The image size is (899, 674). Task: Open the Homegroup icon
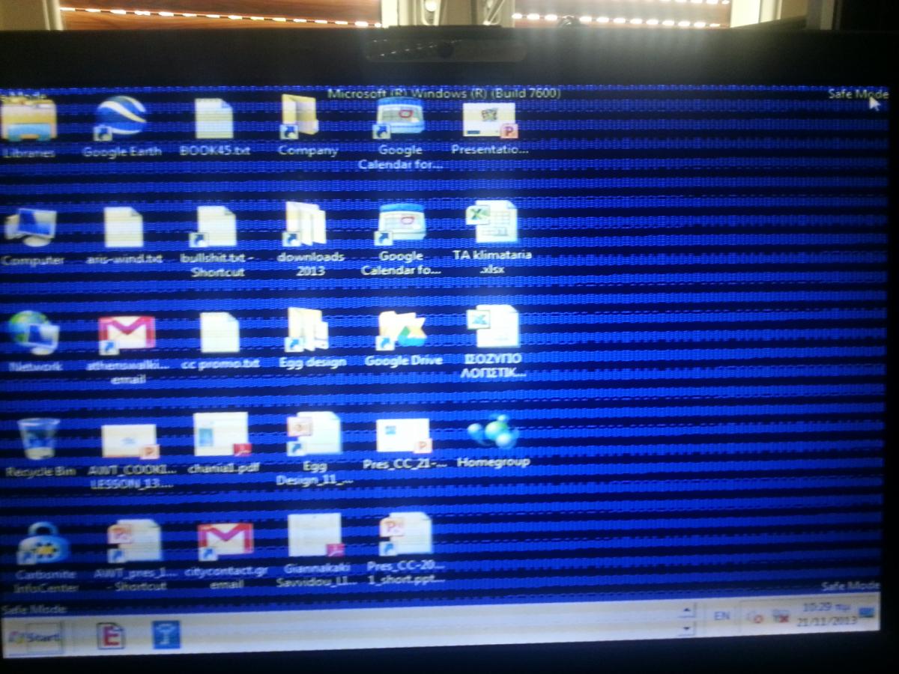click(493, 442)
